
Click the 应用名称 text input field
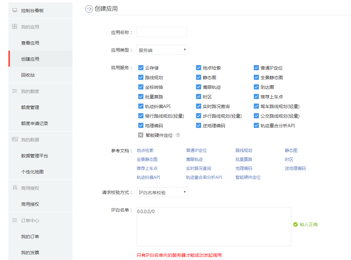point(162,32)
